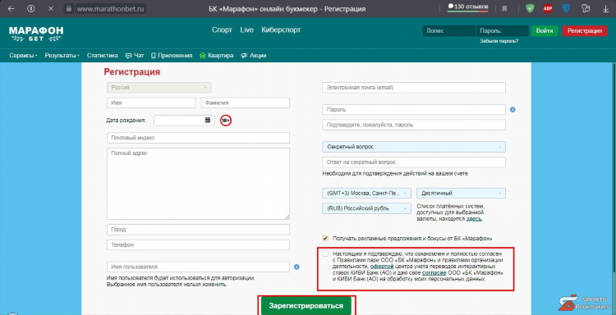Focus the header Пароль field

pos(502,31)
